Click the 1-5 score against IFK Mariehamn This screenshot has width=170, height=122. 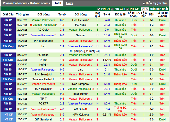point(62,41)
